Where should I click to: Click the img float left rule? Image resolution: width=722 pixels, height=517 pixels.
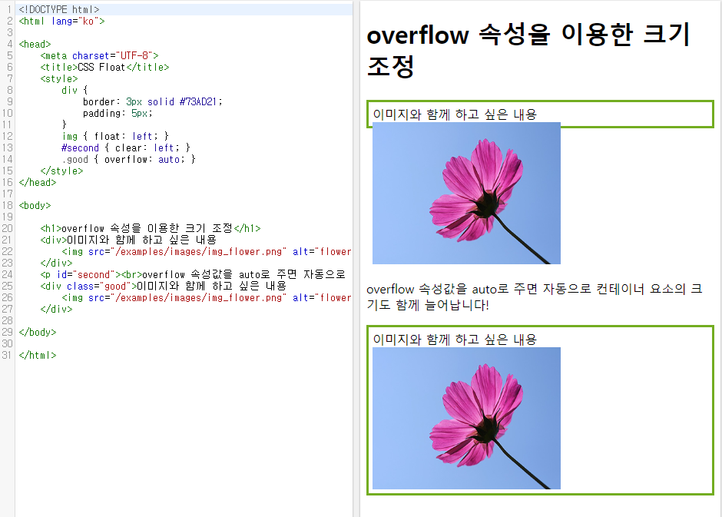pos(115,136)
